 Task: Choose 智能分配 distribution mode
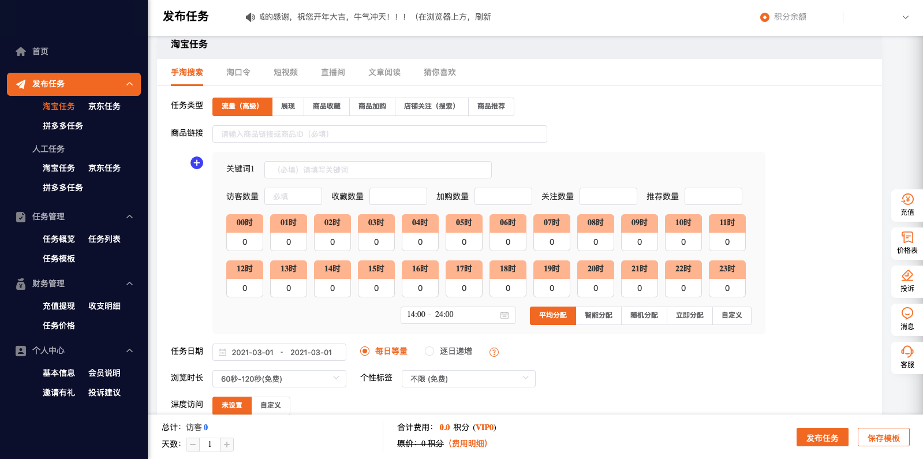point(598,315)
